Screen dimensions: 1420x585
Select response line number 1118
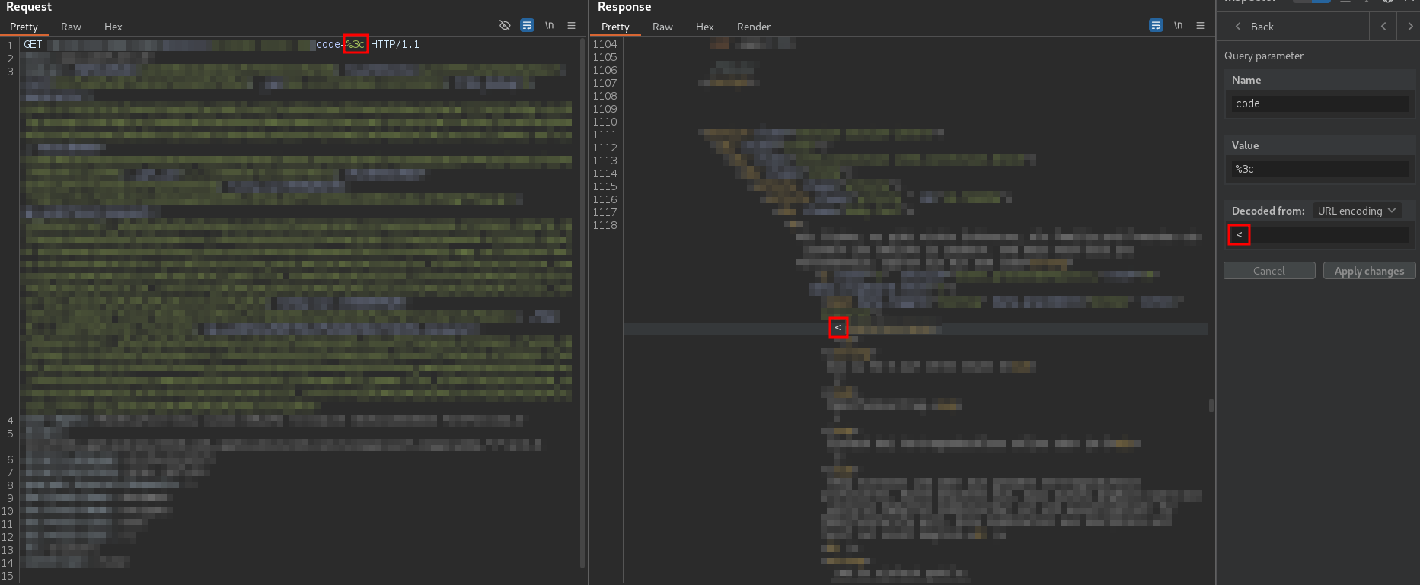[x=605, y=225]
